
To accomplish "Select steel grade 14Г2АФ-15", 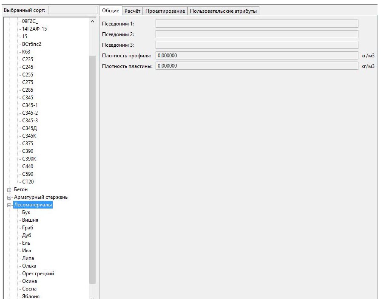I will tap(34, 29).
